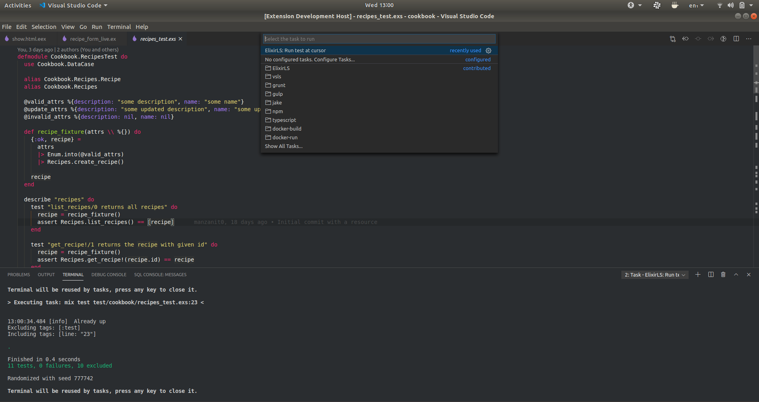Split the terminal panel
The width and height of the screenshot is (759, 402).
[711, 275]
